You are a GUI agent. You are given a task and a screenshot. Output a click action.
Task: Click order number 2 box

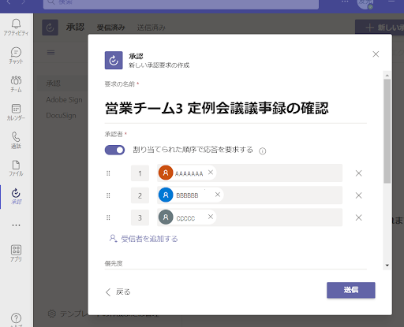click(x=140, y=195)
